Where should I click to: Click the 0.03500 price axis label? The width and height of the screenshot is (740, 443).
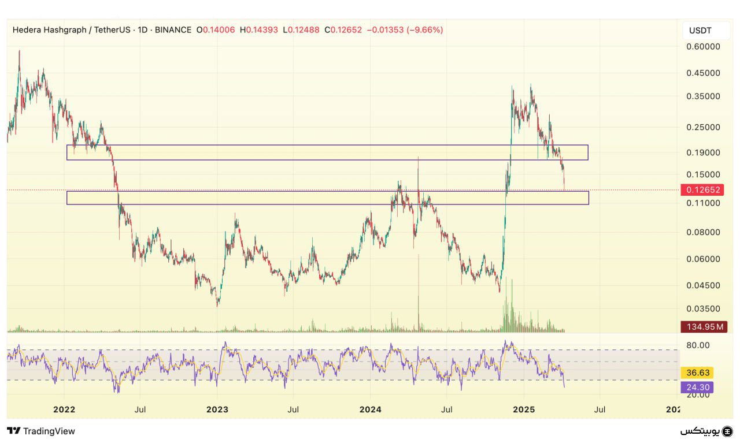(704, 309)
